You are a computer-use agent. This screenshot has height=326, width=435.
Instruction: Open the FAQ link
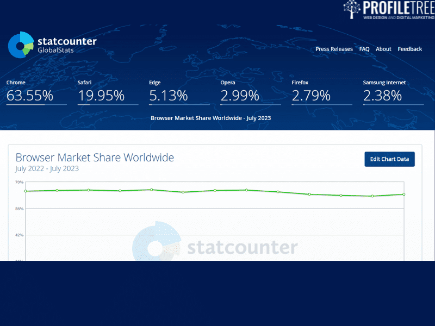(364, 49)
